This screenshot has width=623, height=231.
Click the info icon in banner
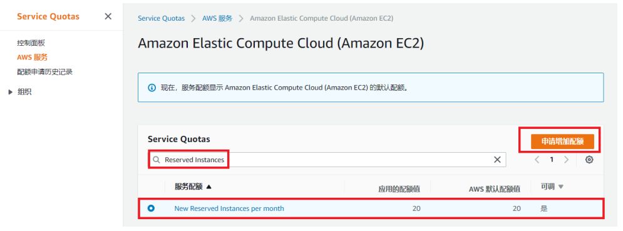[152, 88]
